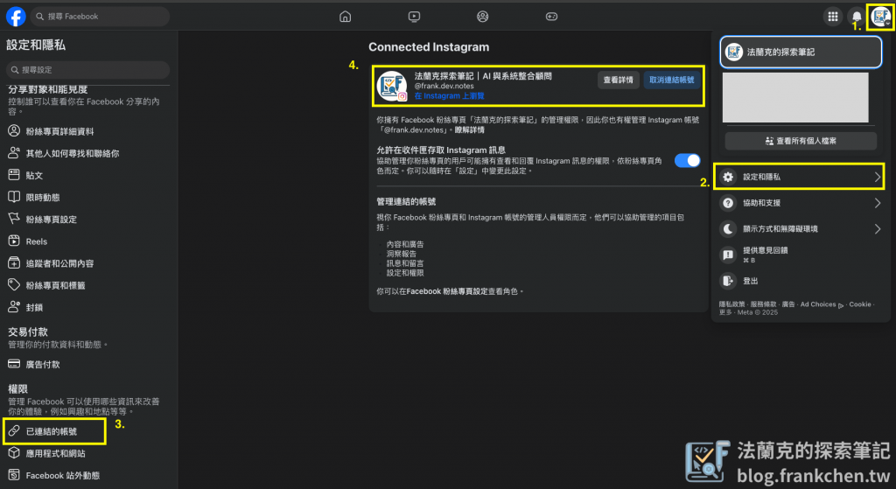Click the book icon beside 限時動態
This screenshot has height=489, width=896.
pos(14,197)
